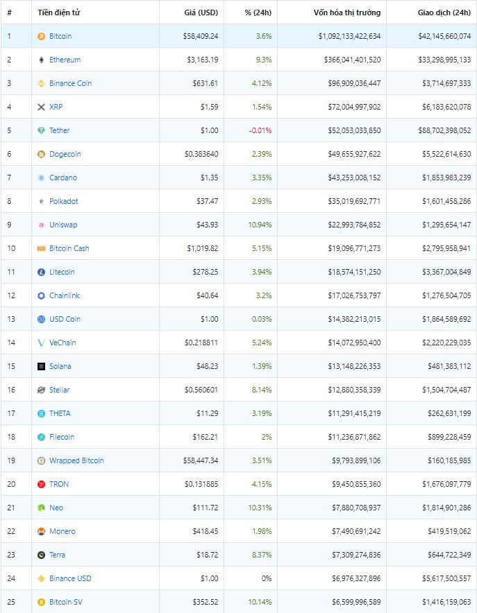The image size is (477, 613).
Task: Open the Chainlink coin link
Action: (65, 295)
